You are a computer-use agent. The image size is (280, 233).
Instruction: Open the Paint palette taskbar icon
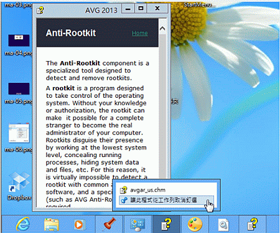pos(195,224)
